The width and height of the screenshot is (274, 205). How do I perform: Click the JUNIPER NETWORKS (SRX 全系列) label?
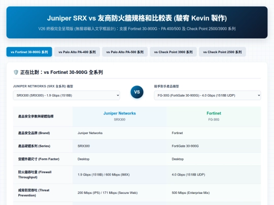[x=43, y=86]
